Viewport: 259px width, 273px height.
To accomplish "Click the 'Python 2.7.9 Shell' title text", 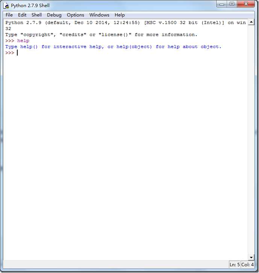I will [x=30, y=6].
